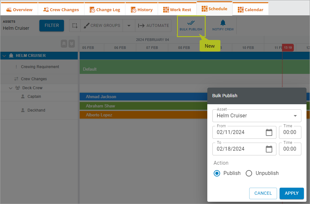Click the FILTER button

point(52,26)
